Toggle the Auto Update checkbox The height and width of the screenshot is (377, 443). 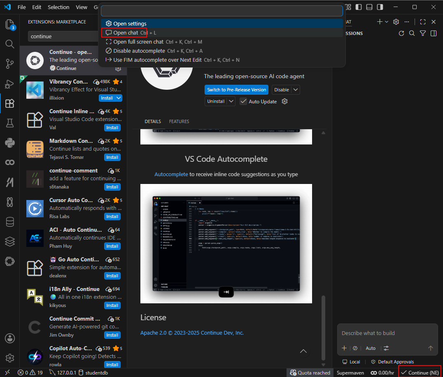(243, 101)
